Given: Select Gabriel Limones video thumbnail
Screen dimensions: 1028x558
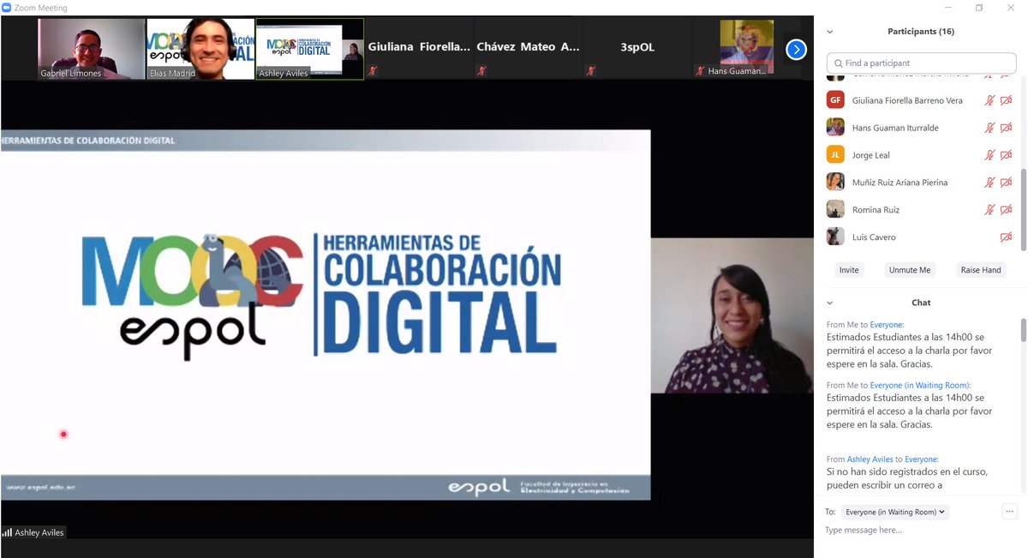Looking at the screenshot, I should tap(92, 49).
